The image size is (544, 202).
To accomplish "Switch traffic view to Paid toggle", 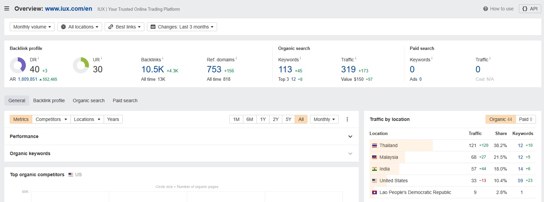I will click(526, 119).
